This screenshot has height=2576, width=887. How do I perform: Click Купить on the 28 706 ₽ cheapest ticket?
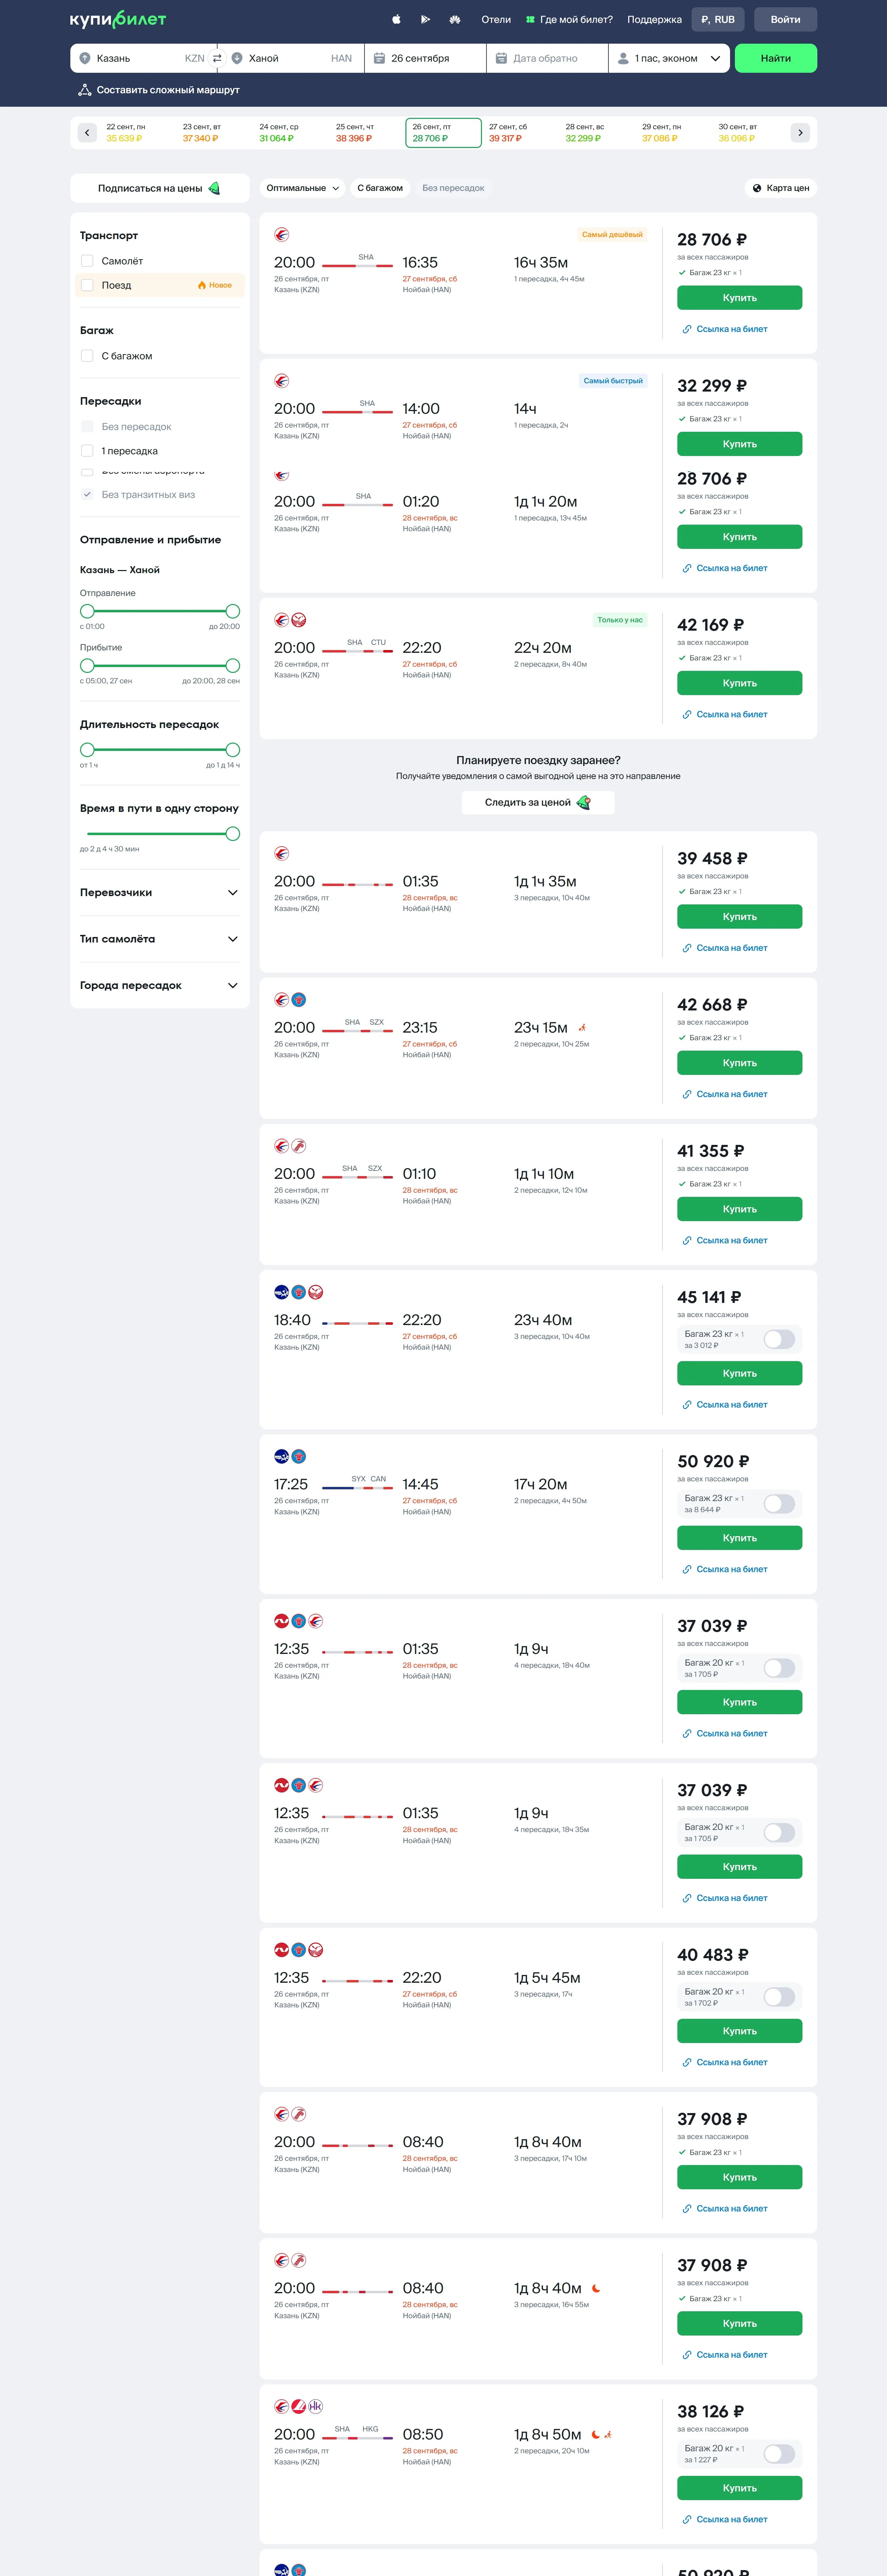739,298
